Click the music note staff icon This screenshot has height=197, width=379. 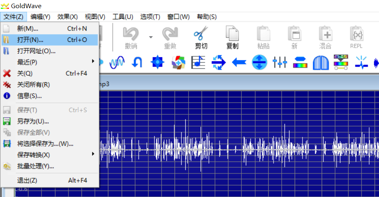(198, 63)
